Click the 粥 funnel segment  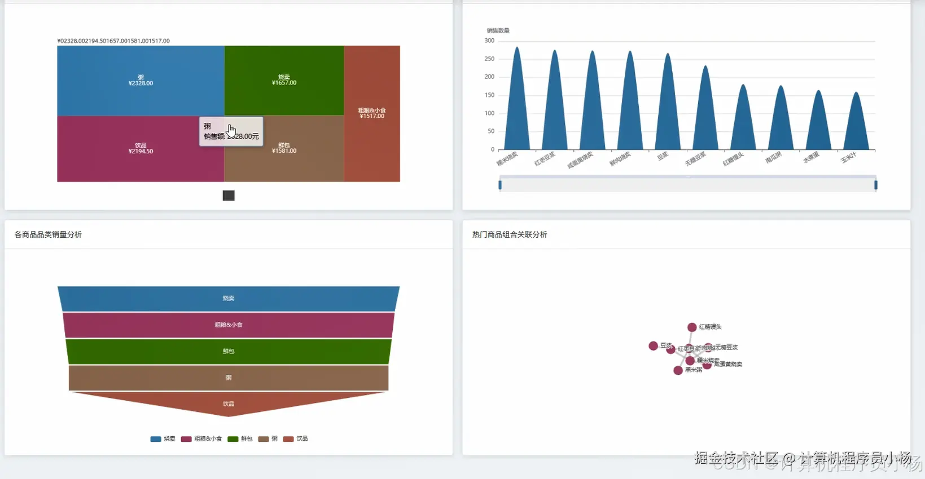229,378
